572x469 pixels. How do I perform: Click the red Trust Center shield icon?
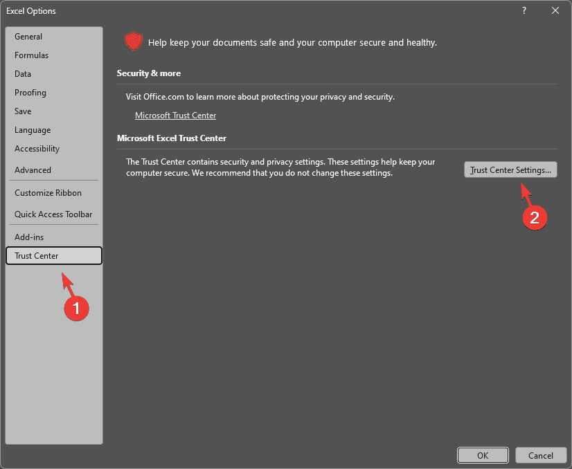[132, 42]
